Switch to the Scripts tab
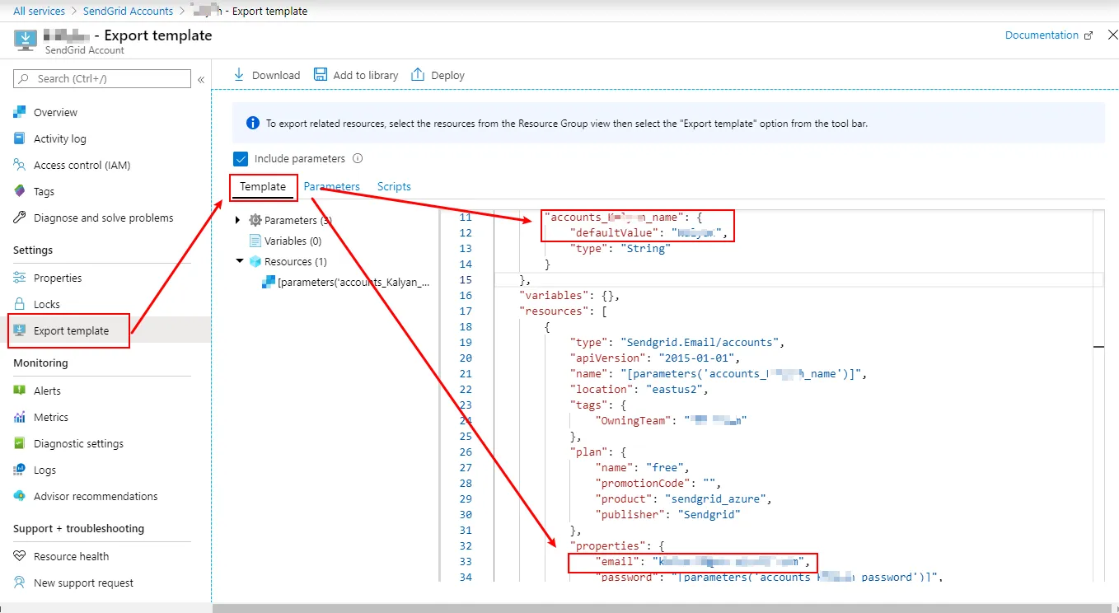Screen dimensions: 1119x613 pos(394,187)
